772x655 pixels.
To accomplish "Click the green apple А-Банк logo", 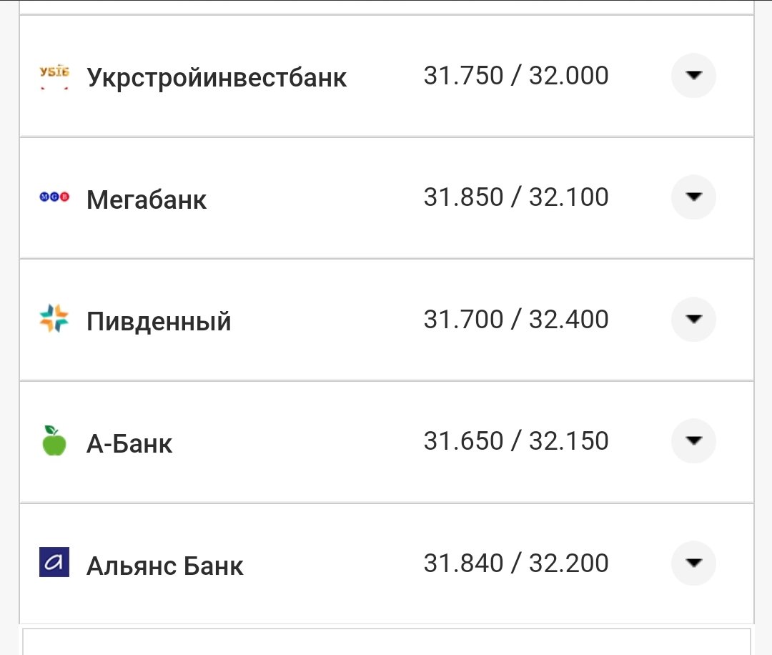I will (54, 441).
